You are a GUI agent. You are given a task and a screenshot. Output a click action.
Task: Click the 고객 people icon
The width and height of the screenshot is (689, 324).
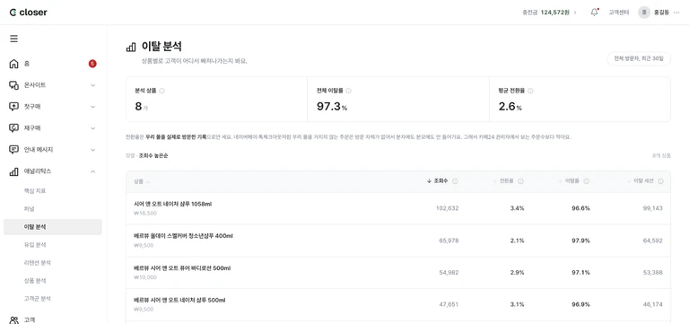(14, 320)
